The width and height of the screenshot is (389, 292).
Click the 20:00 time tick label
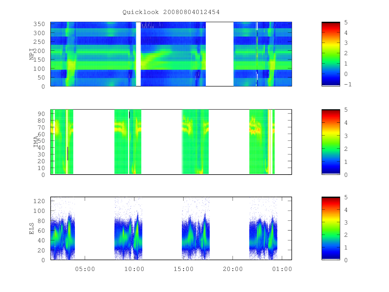(233, 269)
